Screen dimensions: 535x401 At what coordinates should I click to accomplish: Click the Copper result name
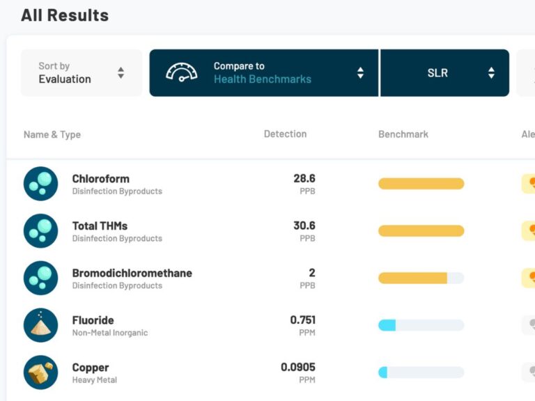pos(91,368)
